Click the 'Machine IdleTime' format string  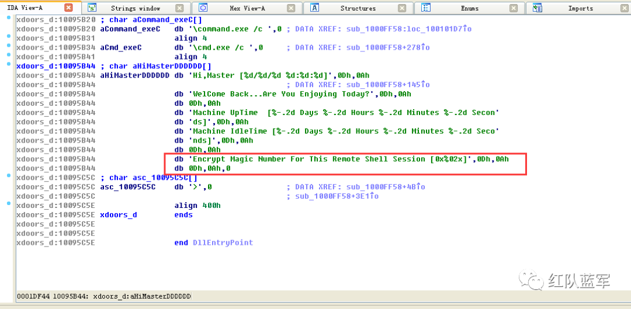coord(344,131)
